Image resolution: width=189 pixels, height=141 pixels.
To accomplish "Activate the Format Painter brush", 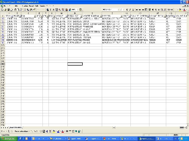I will pos(34,10).
